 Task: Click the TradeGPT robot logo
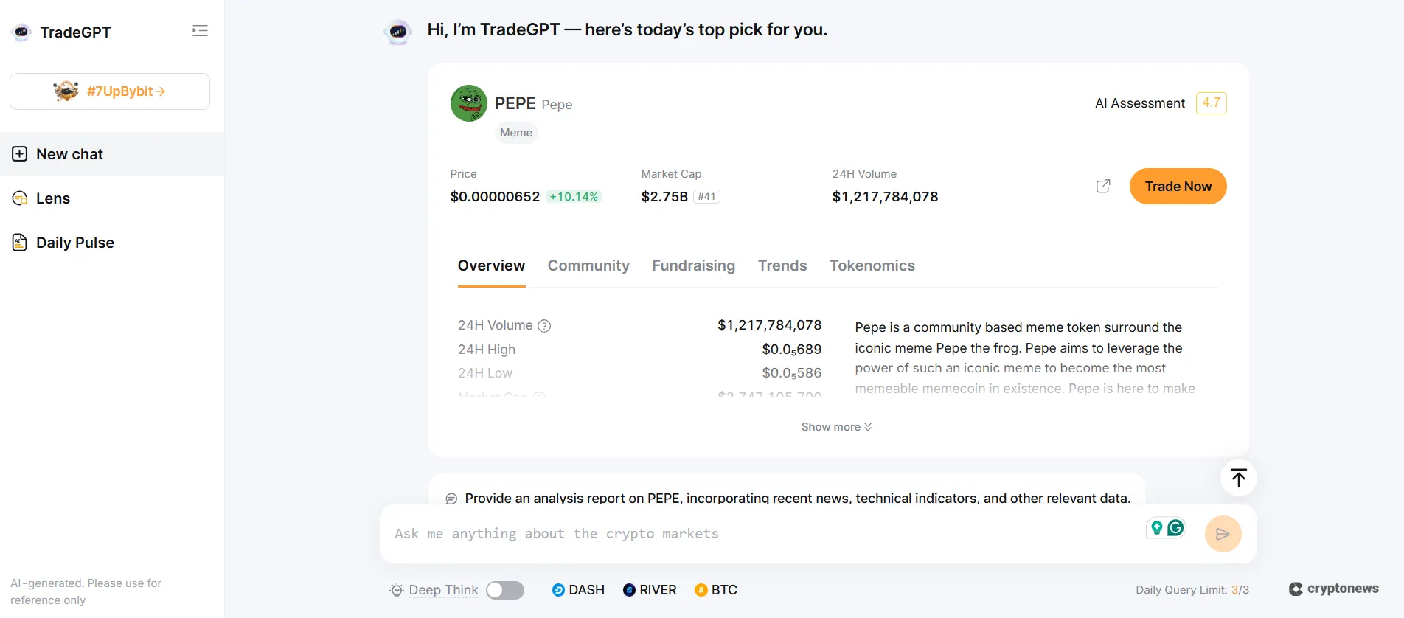(21, 32)
